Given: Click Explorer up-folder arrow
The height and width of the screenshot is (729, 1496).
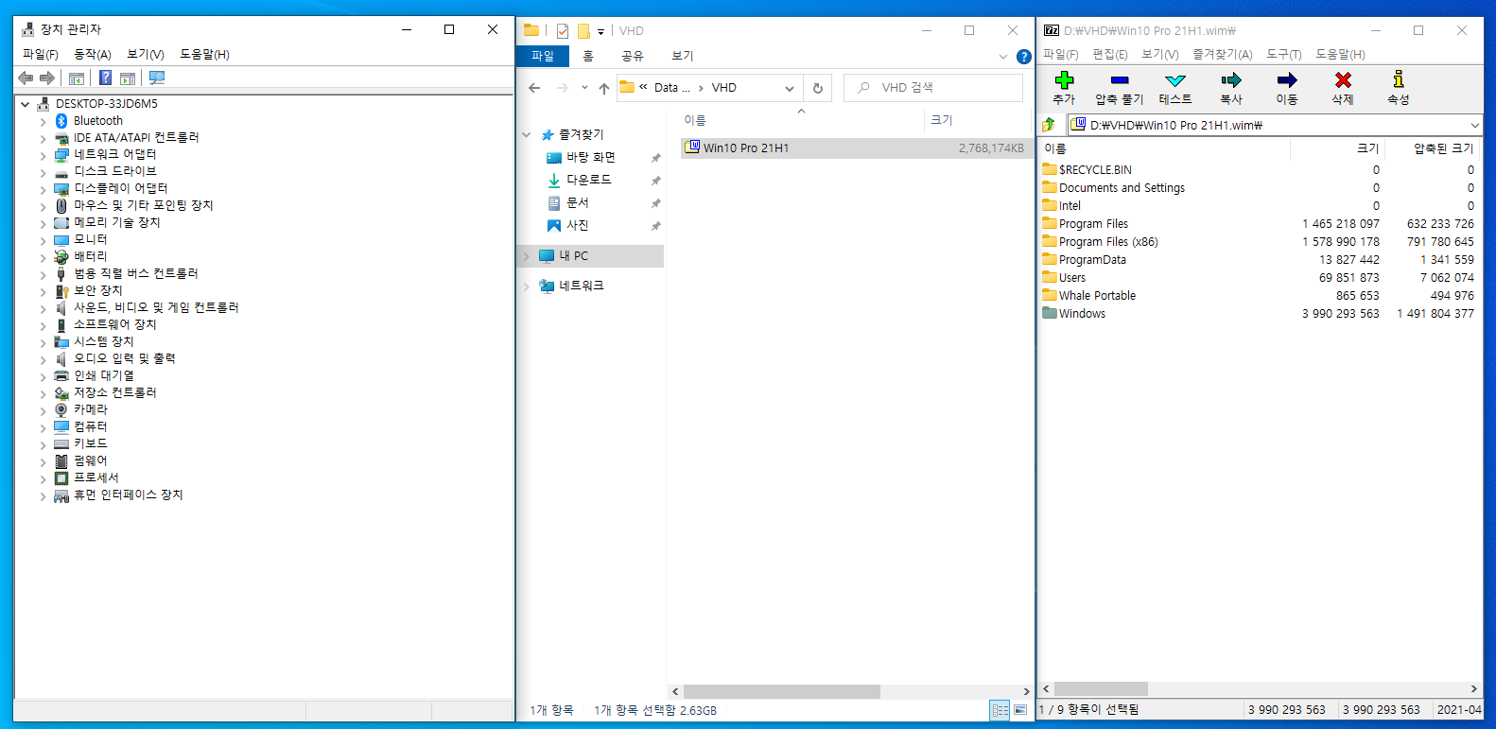Looking at the screenshot, I should coord(604,88).
